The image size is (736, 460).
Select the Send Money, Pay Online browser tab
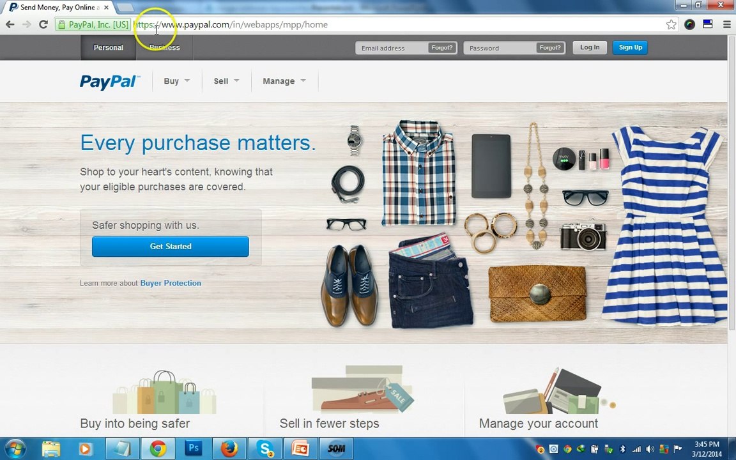(x=59, y=8)
